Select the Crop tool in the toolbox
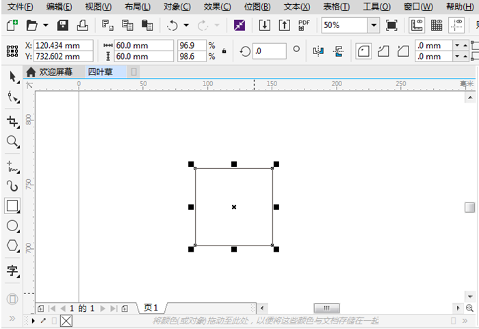This screenshot has height=329, width=479. click(12, 122)
